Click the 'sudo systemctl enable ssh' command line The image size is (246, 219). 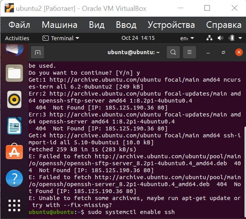click(131, 212)
